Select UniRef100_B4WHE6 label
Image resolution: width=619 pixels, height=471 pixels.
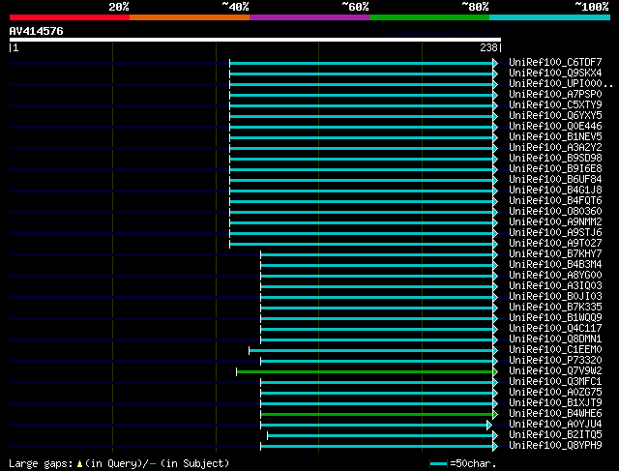[555, 414]
